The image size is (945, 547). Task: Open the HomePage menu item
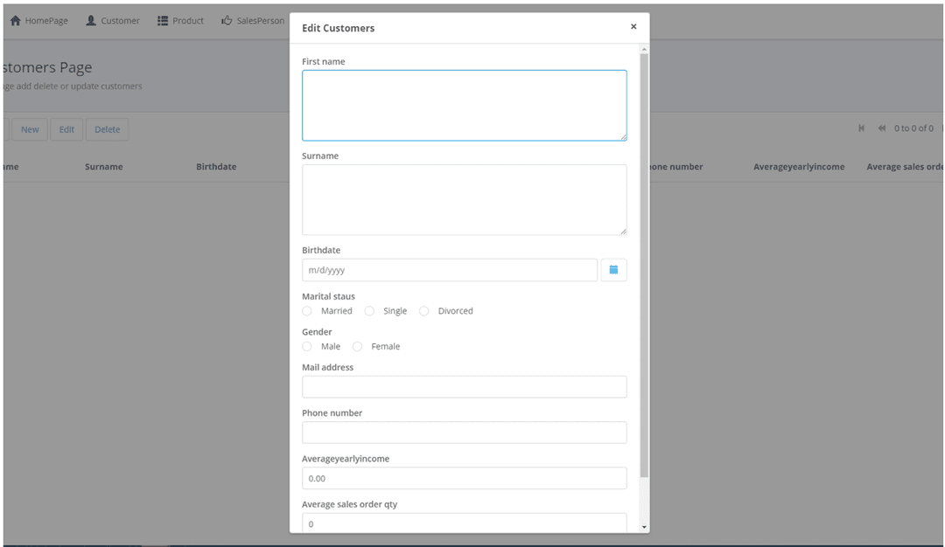39,20
